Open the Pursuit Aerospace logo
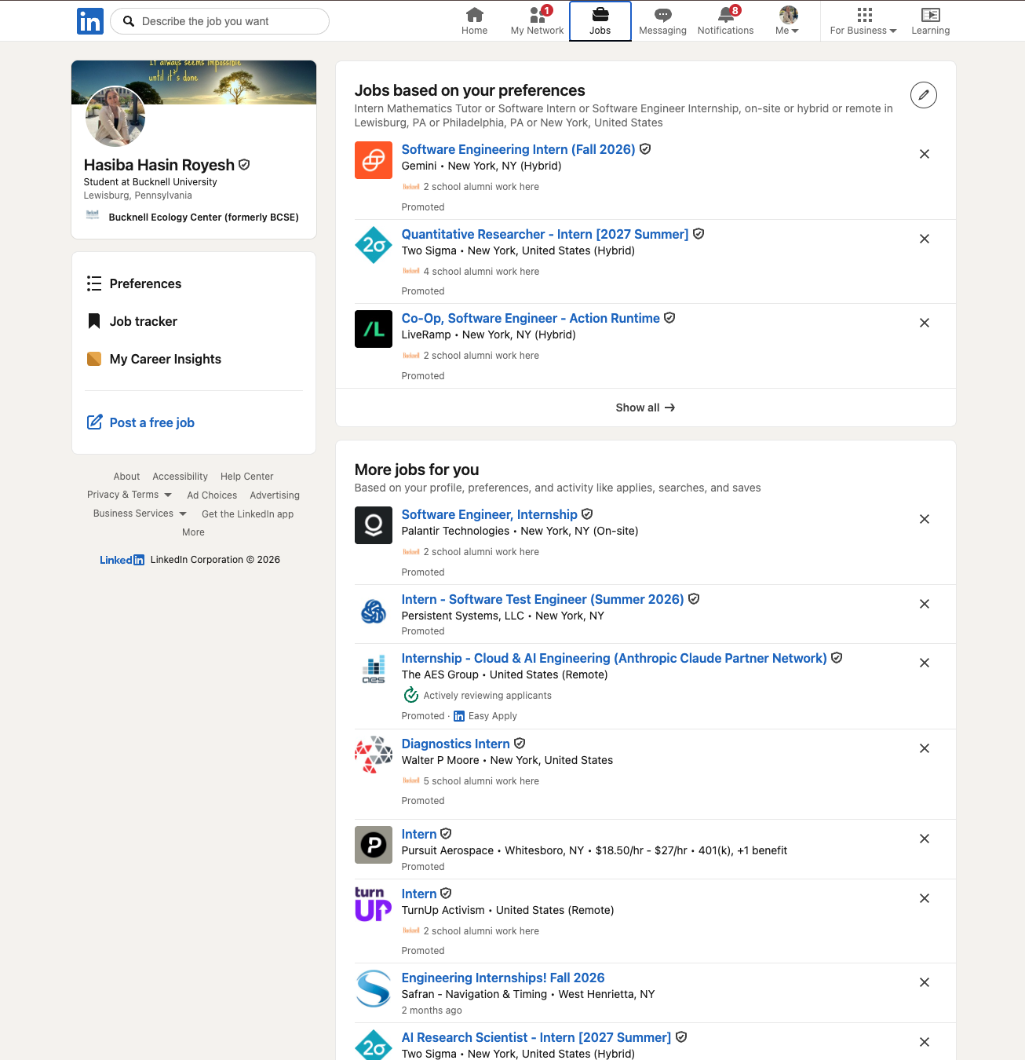1025x1060 pixels. (374, 845)
